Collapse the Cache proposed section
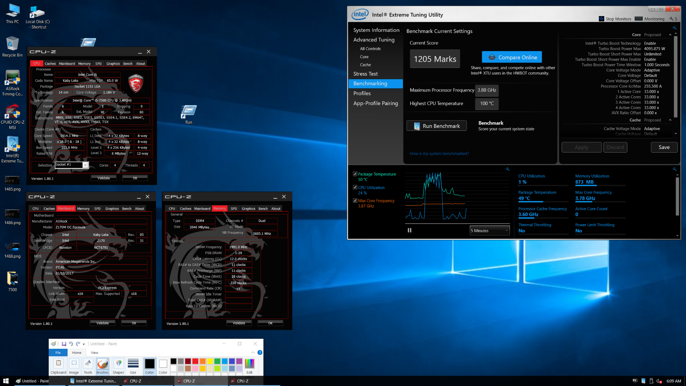 (670, 120)
